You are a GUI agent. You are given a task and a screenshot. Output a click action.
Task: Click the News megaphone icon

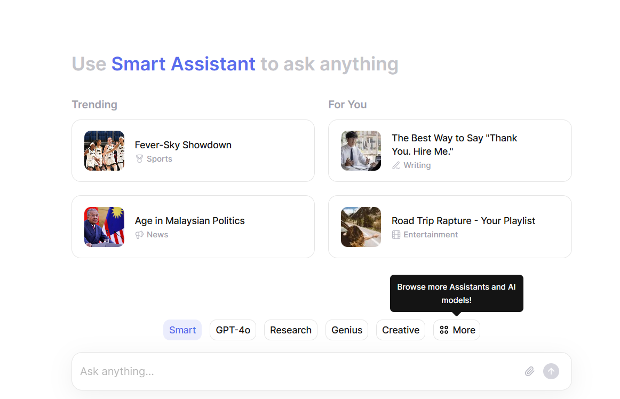tap(140, 235)
